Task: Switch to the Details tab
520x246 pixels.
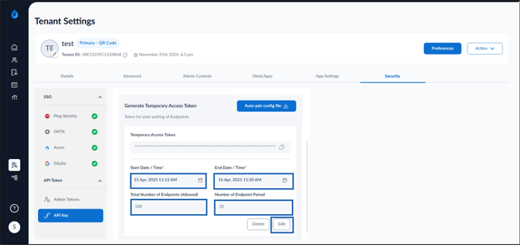Action: (x=67, y=76)
